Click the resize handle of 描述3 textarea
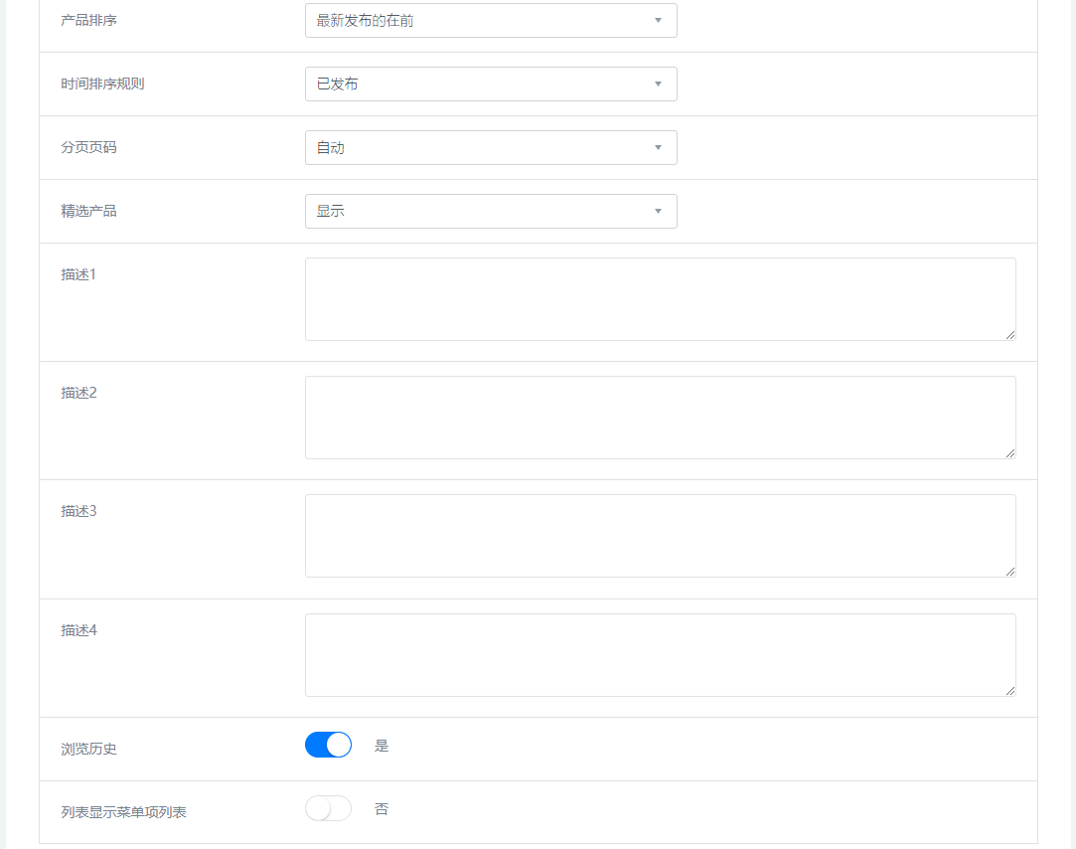 pyautogui.click(x=1009, y=572)
